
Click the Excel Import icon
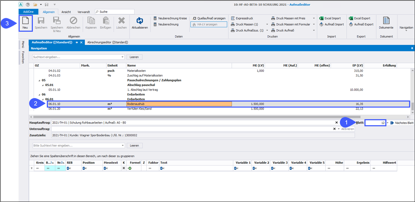click(x=330, y=18)
